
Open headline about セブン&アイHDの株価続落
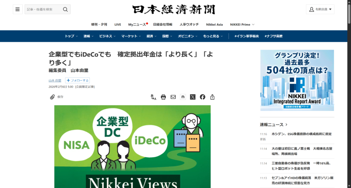click(x=302, y=181)
